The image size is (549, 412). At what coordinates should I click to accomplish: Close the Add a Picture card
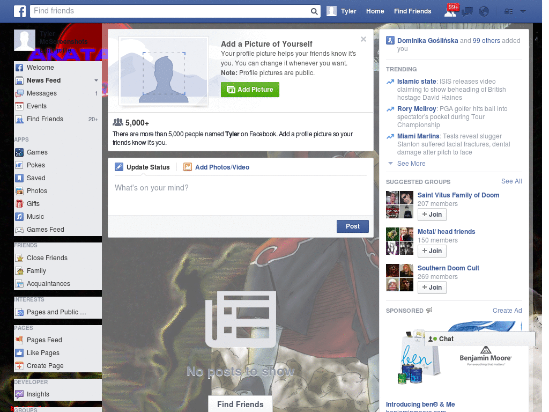[x=363, y=39]
